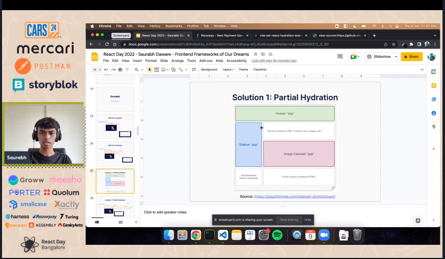Screen dimensions: 445x259
Task: Click the Explore button at bottom right
Action: (418, 220)
